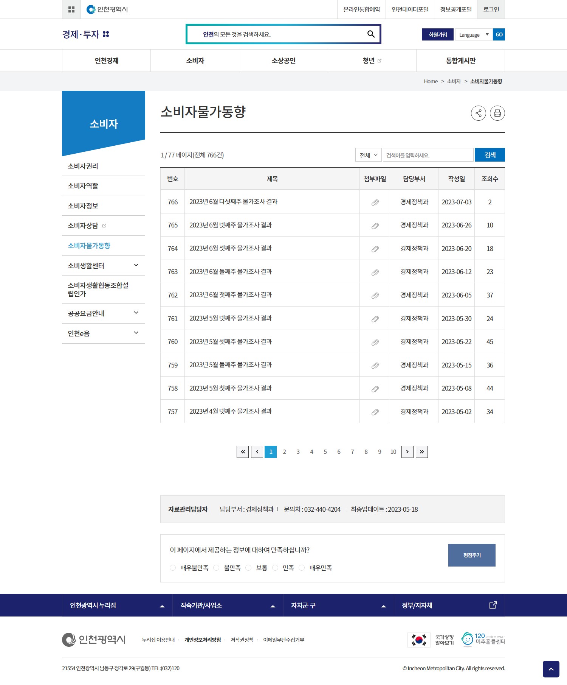Select 소비자권리 in the sidebar
The image size is (567, 685).
(104, 166)
